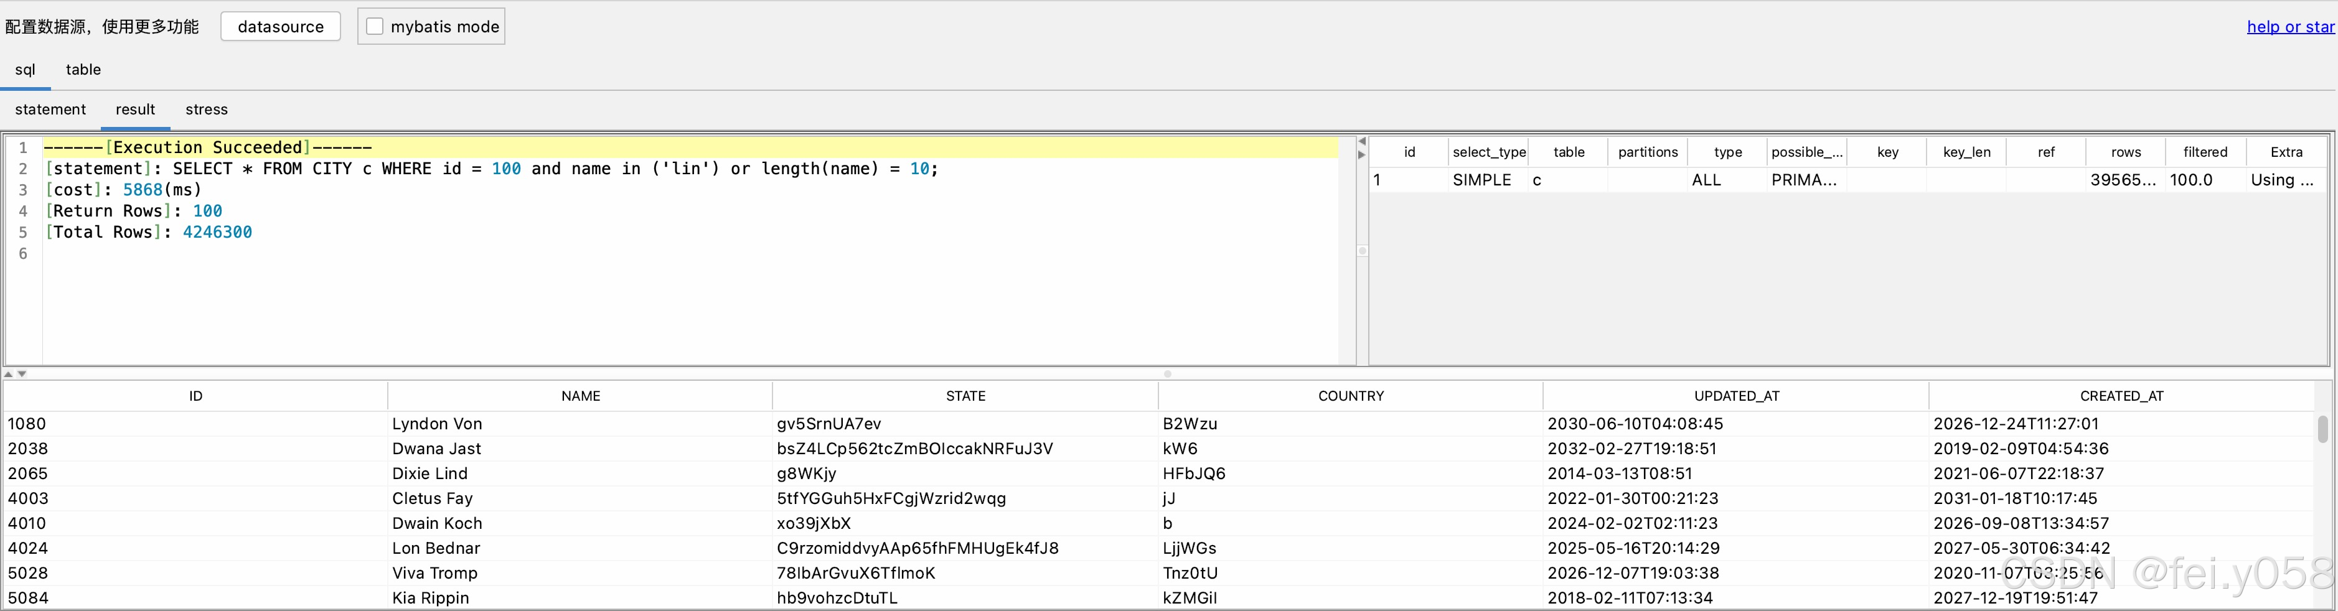
Task: Sort by CREATED_AT column header
Action: point(2121,396)
